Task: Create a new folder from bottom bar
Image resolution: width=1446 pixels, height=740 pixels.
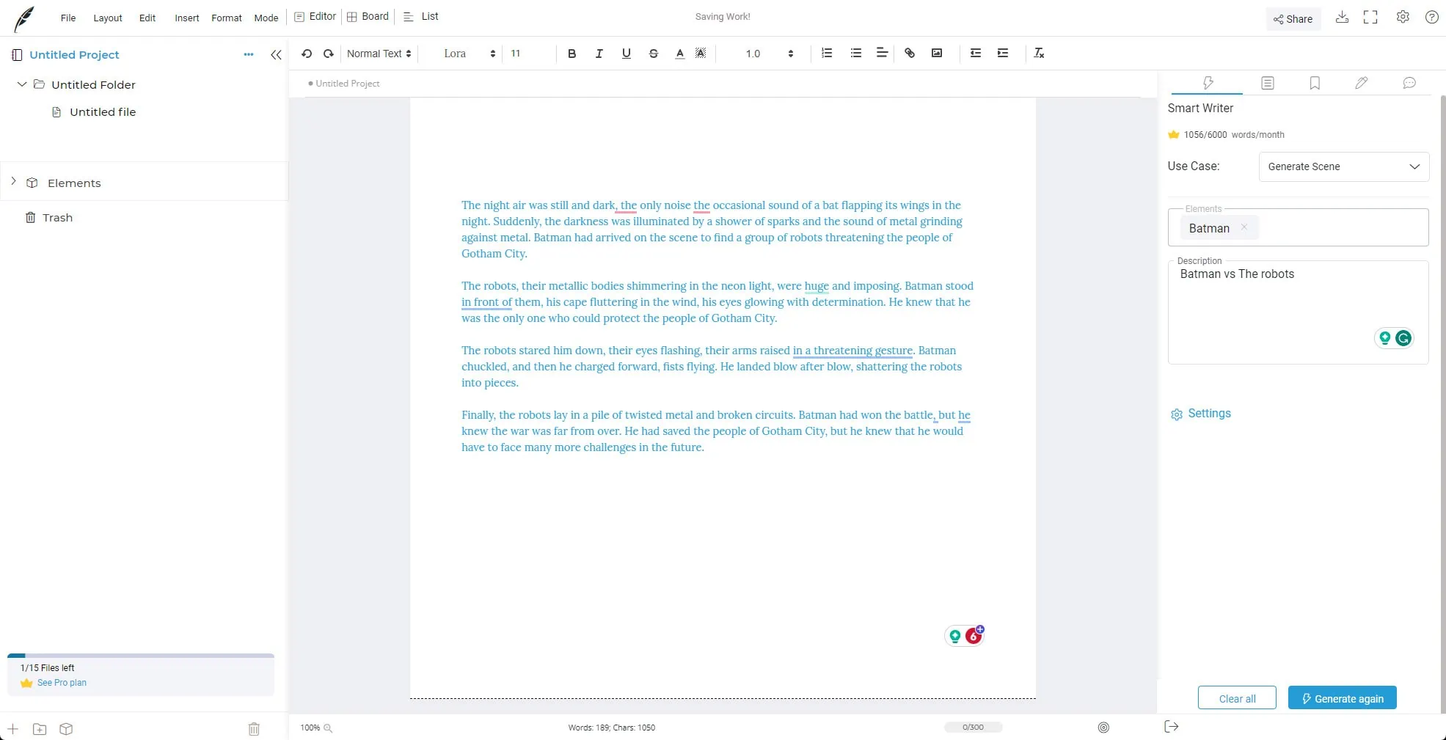Action: [40, 729]
